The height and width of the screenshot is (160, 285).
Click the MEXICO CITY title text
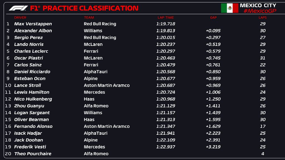point(258,5)
